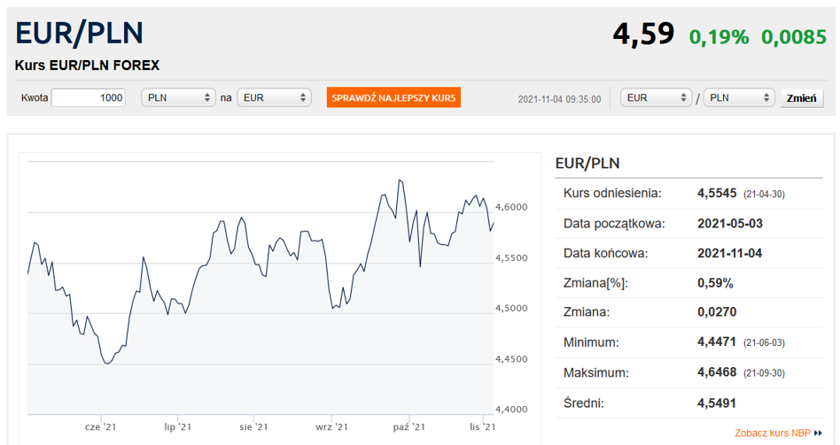Viewport: 840px width, 445px height.
Task: Open the PLN source currency dropdown next to Kwota
Action: click(x=178, y=98)
